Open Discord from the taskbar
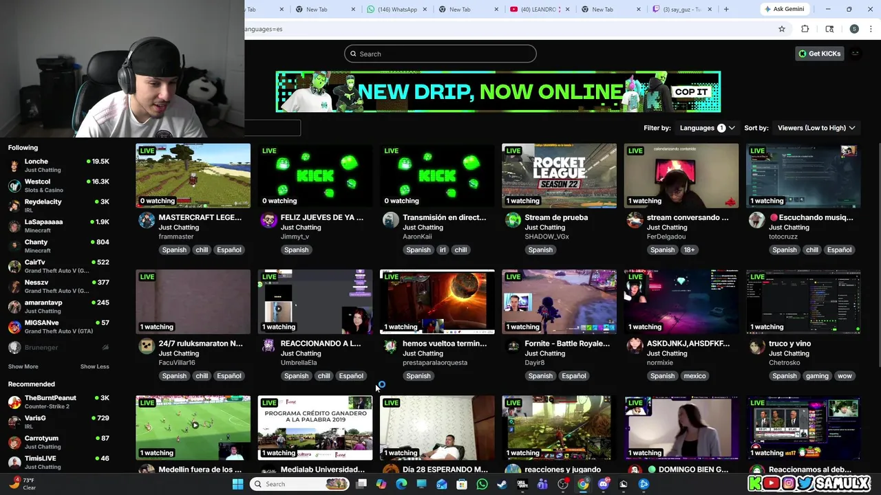The image size is (881, 495). tap(604, 484)
